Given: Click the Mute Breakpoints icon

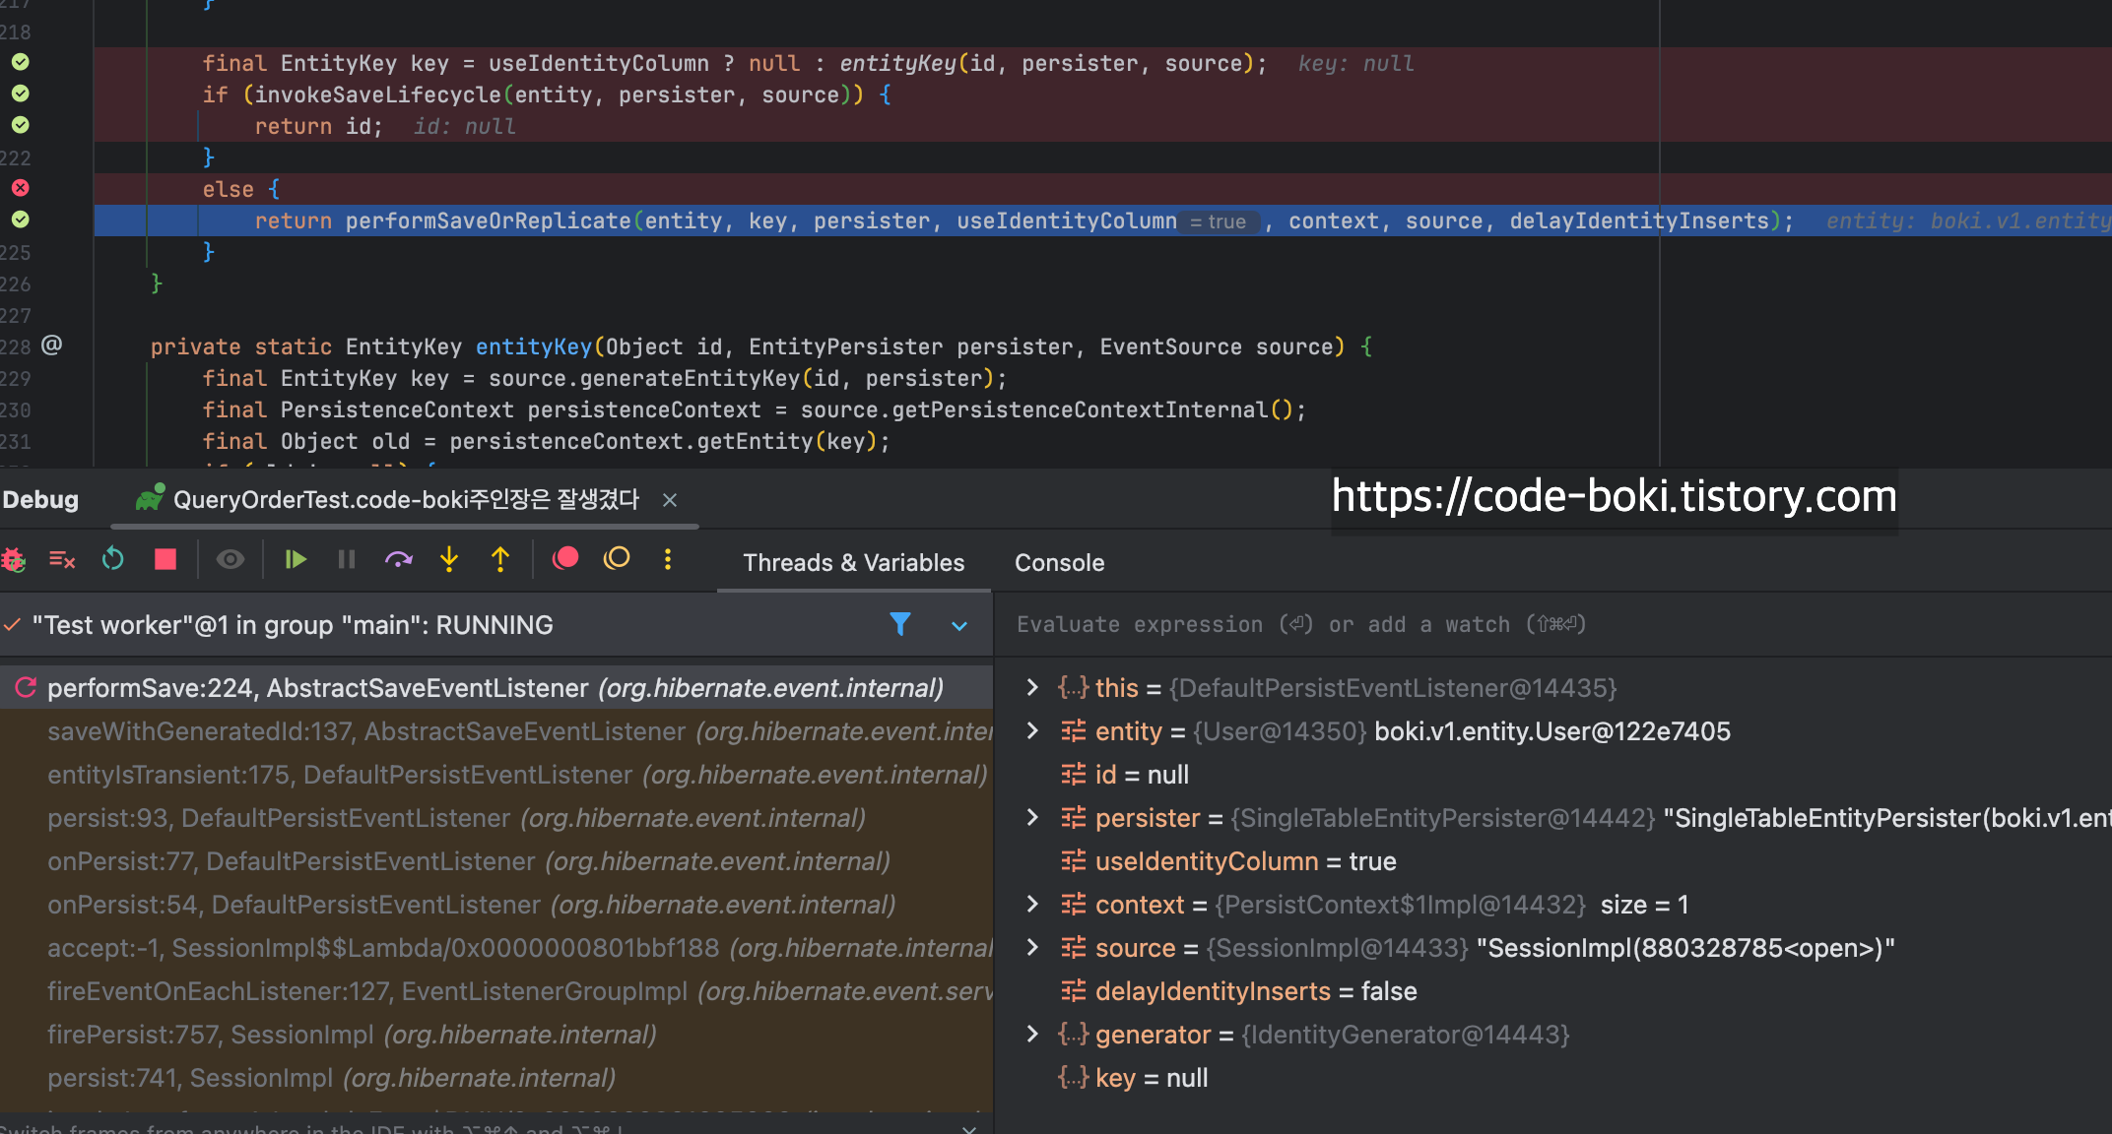Looking at the screenshot, I should tap(617, 559).
